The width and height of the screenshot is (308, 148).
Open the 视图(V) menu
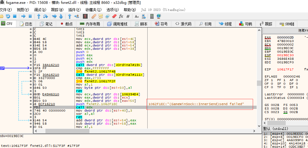tap(23, 9)
